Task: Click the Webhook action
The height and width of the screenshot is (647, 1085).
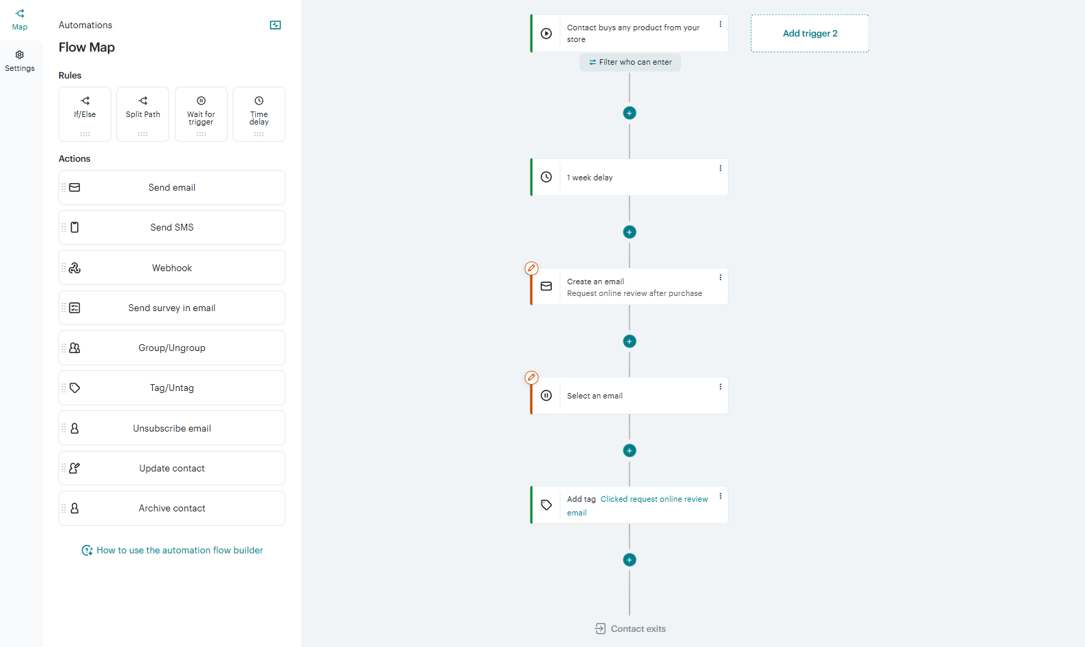Action: pos(172,268)
